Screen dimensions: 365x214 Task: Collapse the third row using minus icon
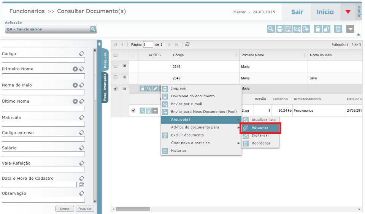(125, 89)
